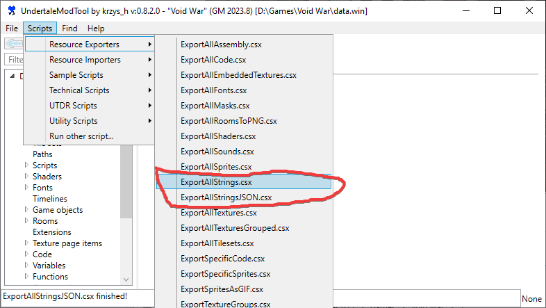
Task: Click the UndertaleModTool app icon in title bar
Action: 12,11
